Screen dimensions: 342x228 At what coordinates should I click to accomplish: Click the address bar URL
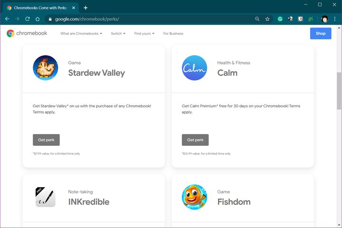pyautogui.click(x=87, y=19)
